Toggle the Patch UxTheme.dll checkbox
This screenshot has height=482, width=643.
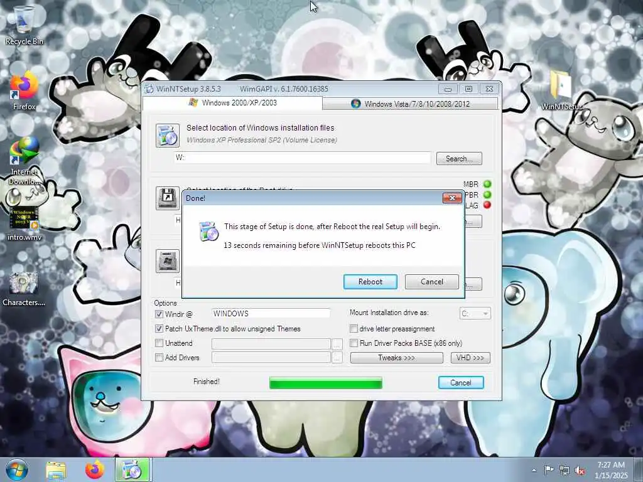(159, 329)
